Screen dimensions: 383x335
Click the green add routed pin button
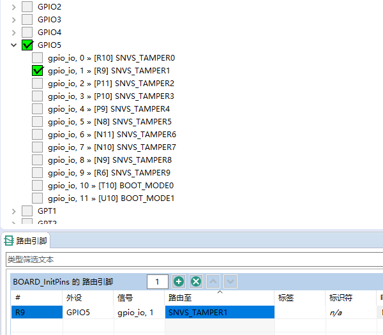click(179, 281)
